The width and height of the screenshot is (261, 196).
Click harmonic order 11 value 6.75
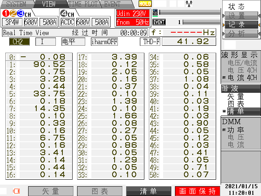[53, 138]
